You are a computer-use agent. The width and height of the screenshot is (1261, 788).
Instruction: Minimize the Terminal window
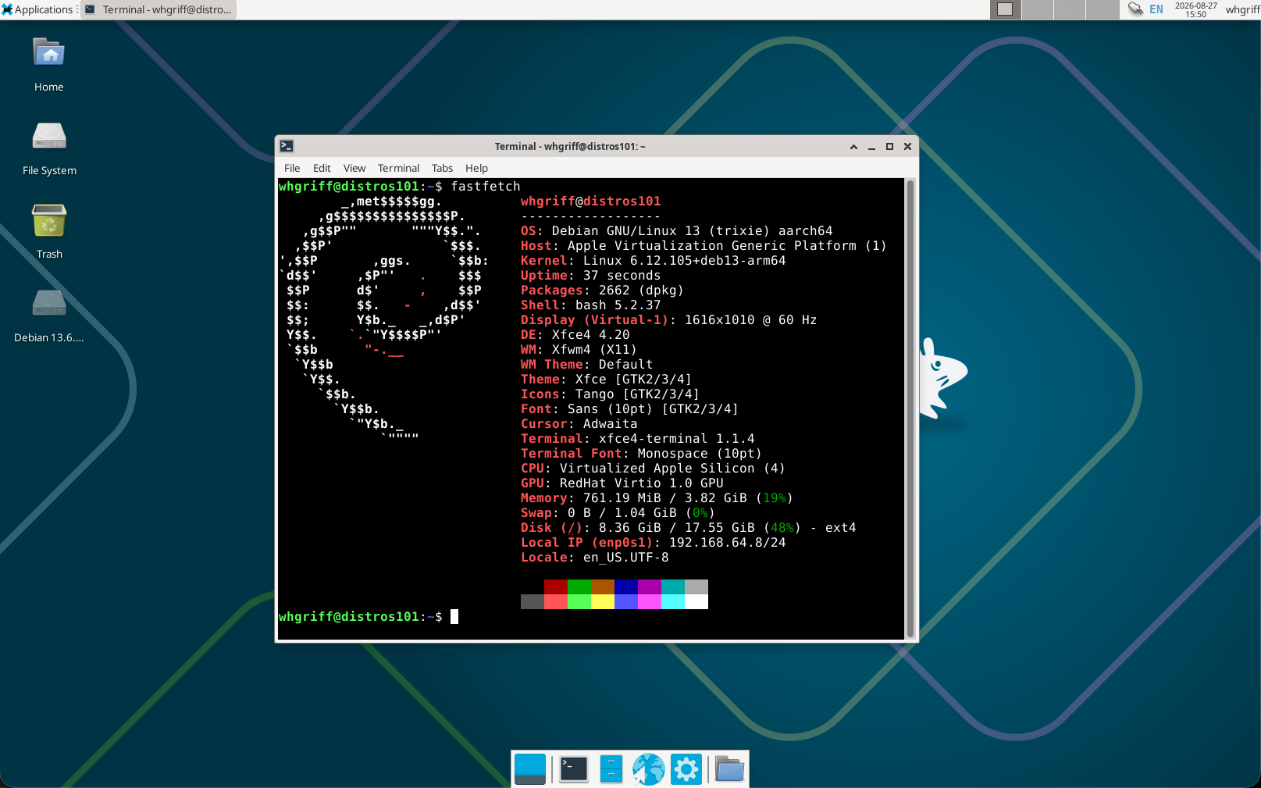click(871, 146)
